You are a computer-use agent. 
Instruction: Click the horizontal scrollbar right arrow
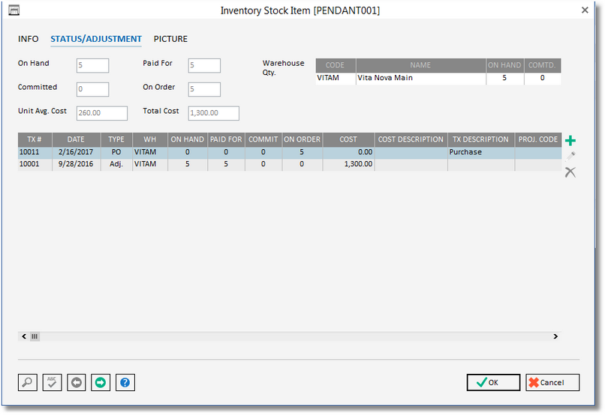555,337
